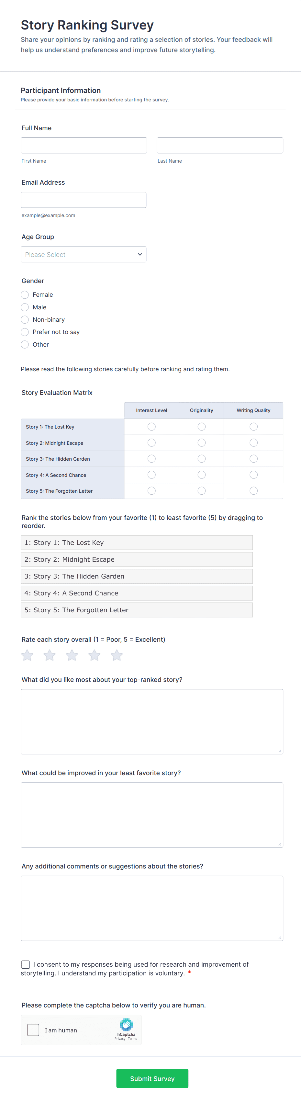Choose Prefer not to say
The height and width of the screenshot is (1104, 301).
tap(25, 332)
